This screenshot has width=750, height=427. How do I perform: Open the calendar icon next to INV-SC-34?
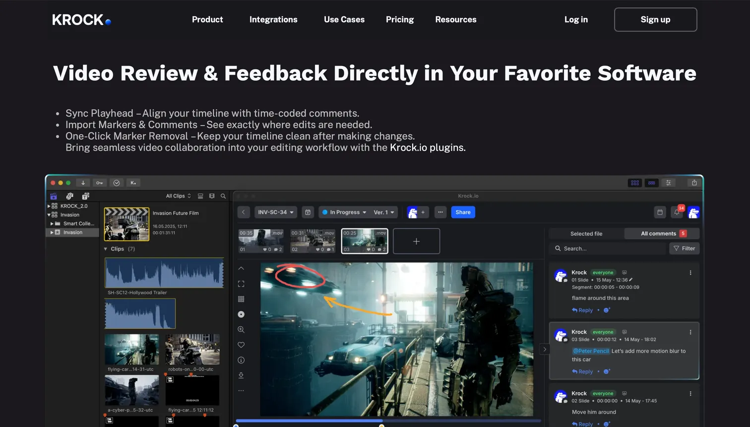308,212
